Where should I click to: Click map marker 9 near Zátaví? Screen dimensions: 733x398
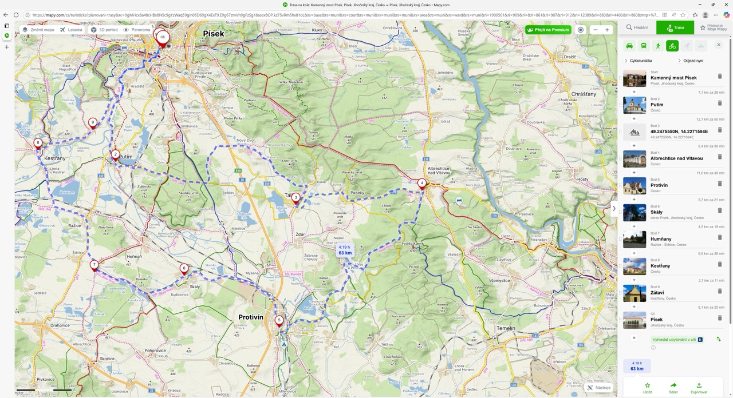pos(93,123)
